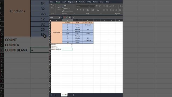The image size is (172, 97).
Task: Toggle Middle Align in Alignment group
Action: pyautogui.click(x=107, y=6)
